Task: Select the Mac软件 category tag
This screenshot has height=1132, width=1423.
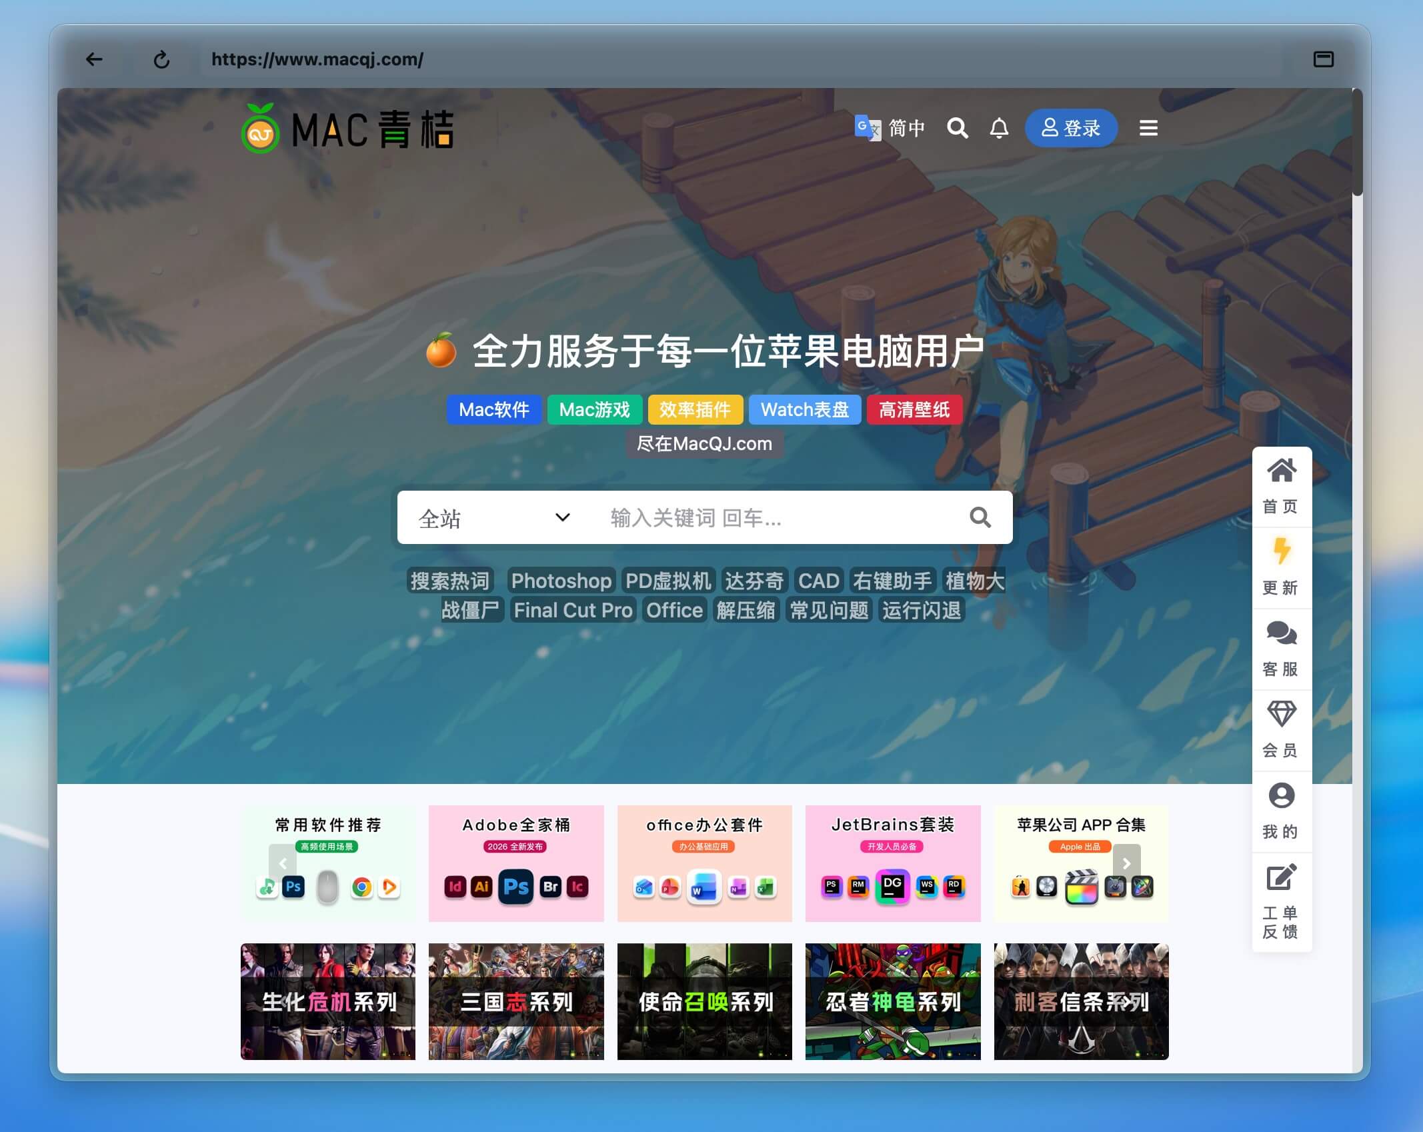Action: point(493,409)
